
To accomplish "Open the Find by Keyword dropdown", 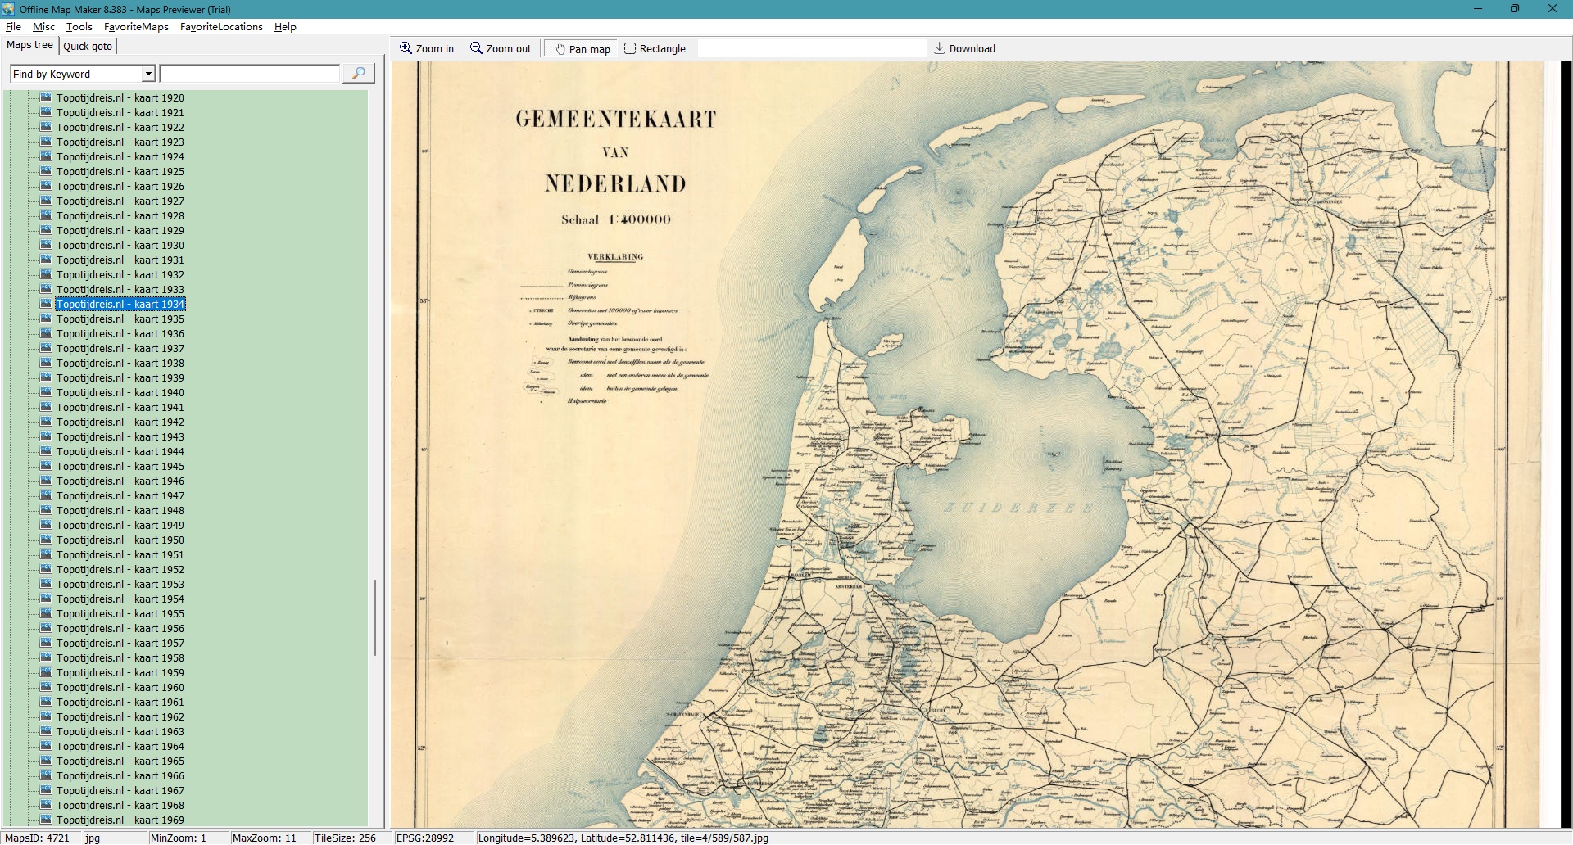I will point(148,74).
